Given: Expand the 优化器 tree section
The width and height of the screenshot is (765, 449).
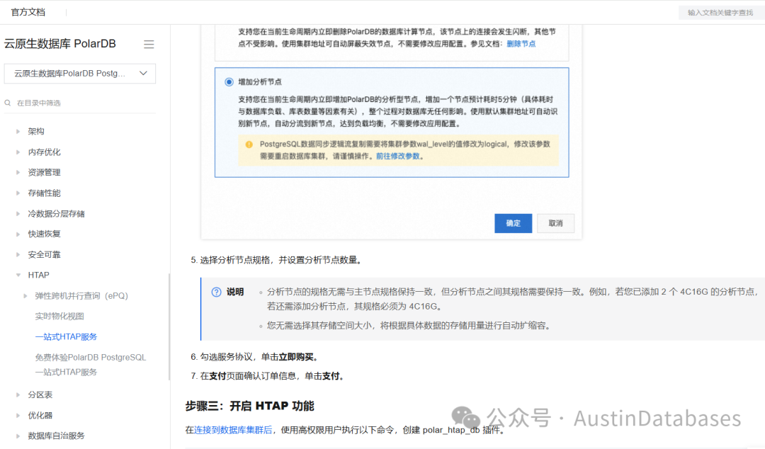Looking at the screenshot, I should tap(18, 415).
